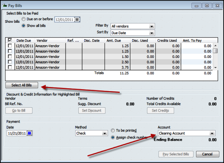This screenshot has width=224, height=163.
Task: Click the 2.50 amount due cell
Action: [117, 62]
